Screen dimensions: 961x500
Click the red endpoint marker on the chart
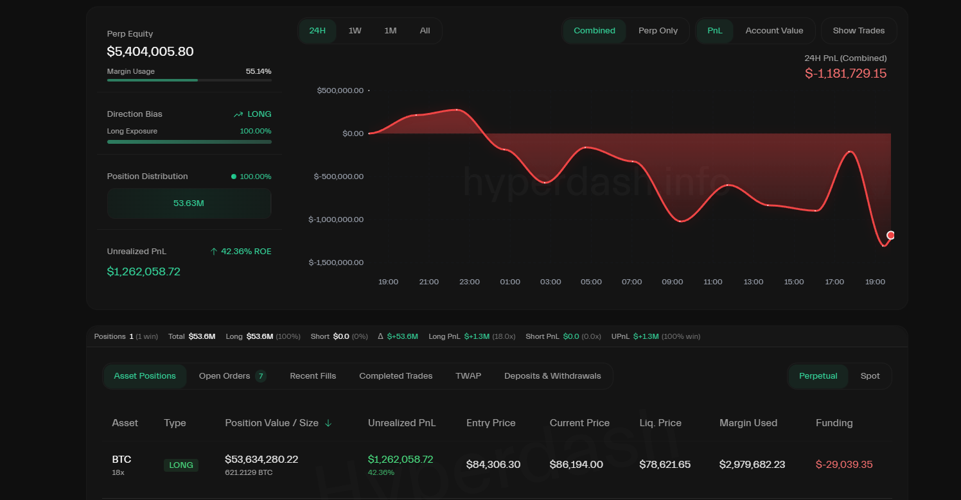pos(890,236)
